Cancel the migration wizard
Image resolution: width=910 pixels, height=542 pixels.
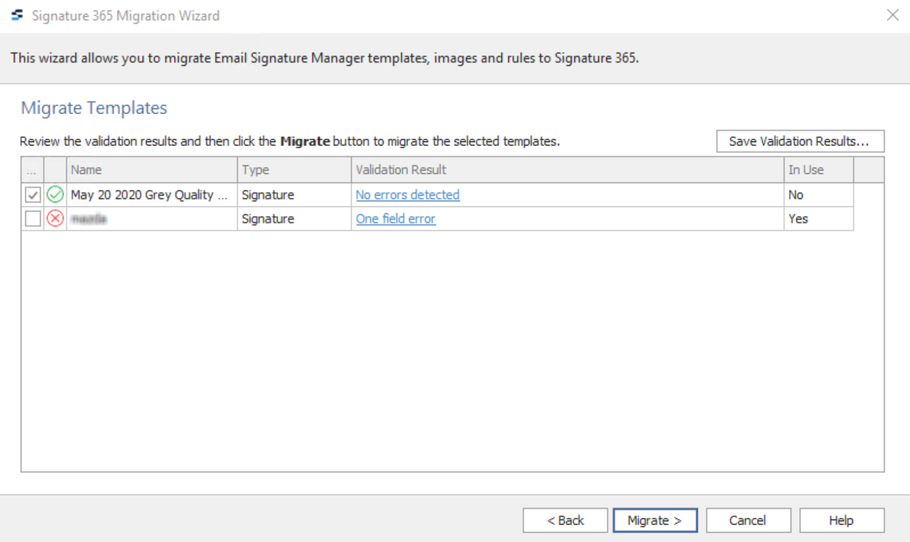(x=748, y=520)
